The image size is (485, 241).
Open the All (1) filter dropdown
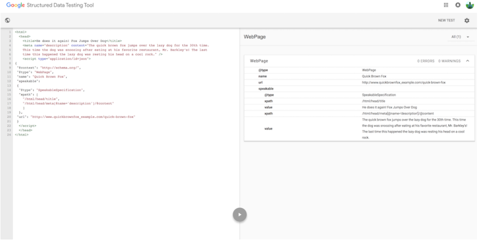coord(460,37)
